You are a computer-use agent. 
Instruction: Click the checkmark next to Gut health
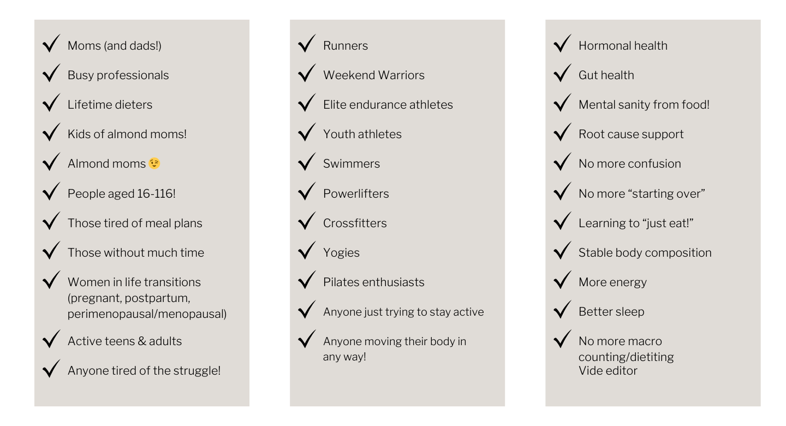(x=563, y=73)
